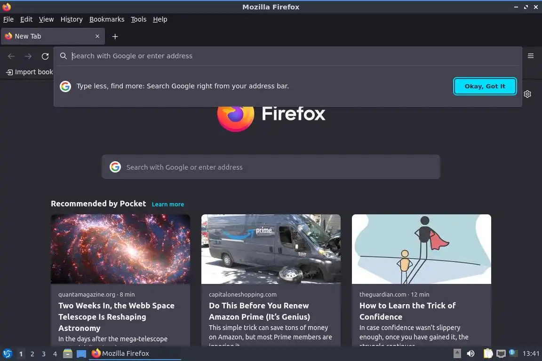Click capitaloneshopping.com source label
This screenshot has width=542, height=361.
click(243, 295)
